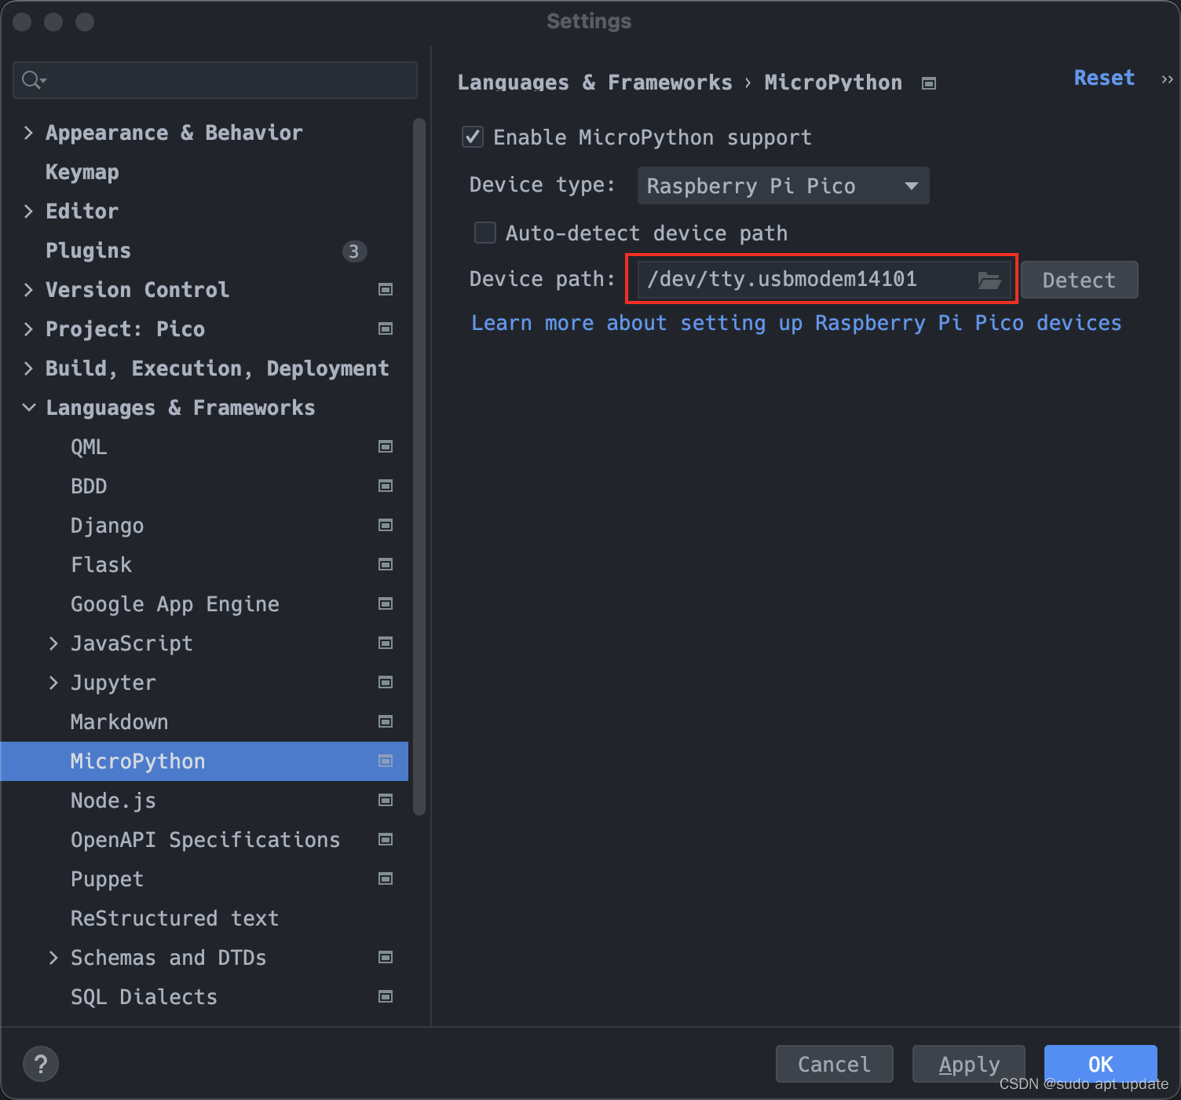Select Plugins in the settings sidebar
Screen dimensions: 1181x1100
(88, 250)
